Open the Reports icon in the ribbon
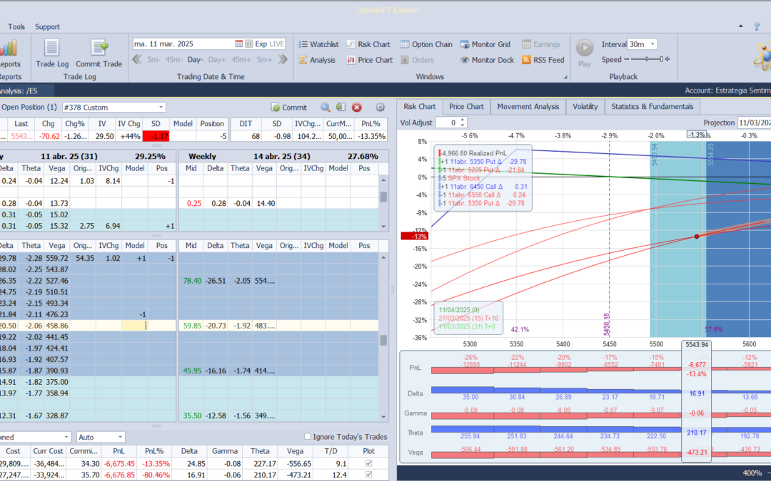 pyautogui.click(x=9, y=54)
